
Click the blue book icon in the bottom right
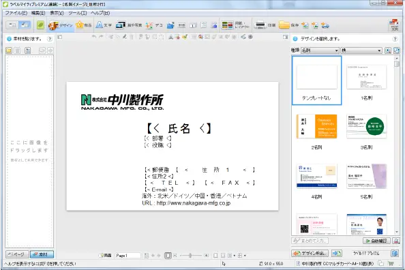(394, 254)
